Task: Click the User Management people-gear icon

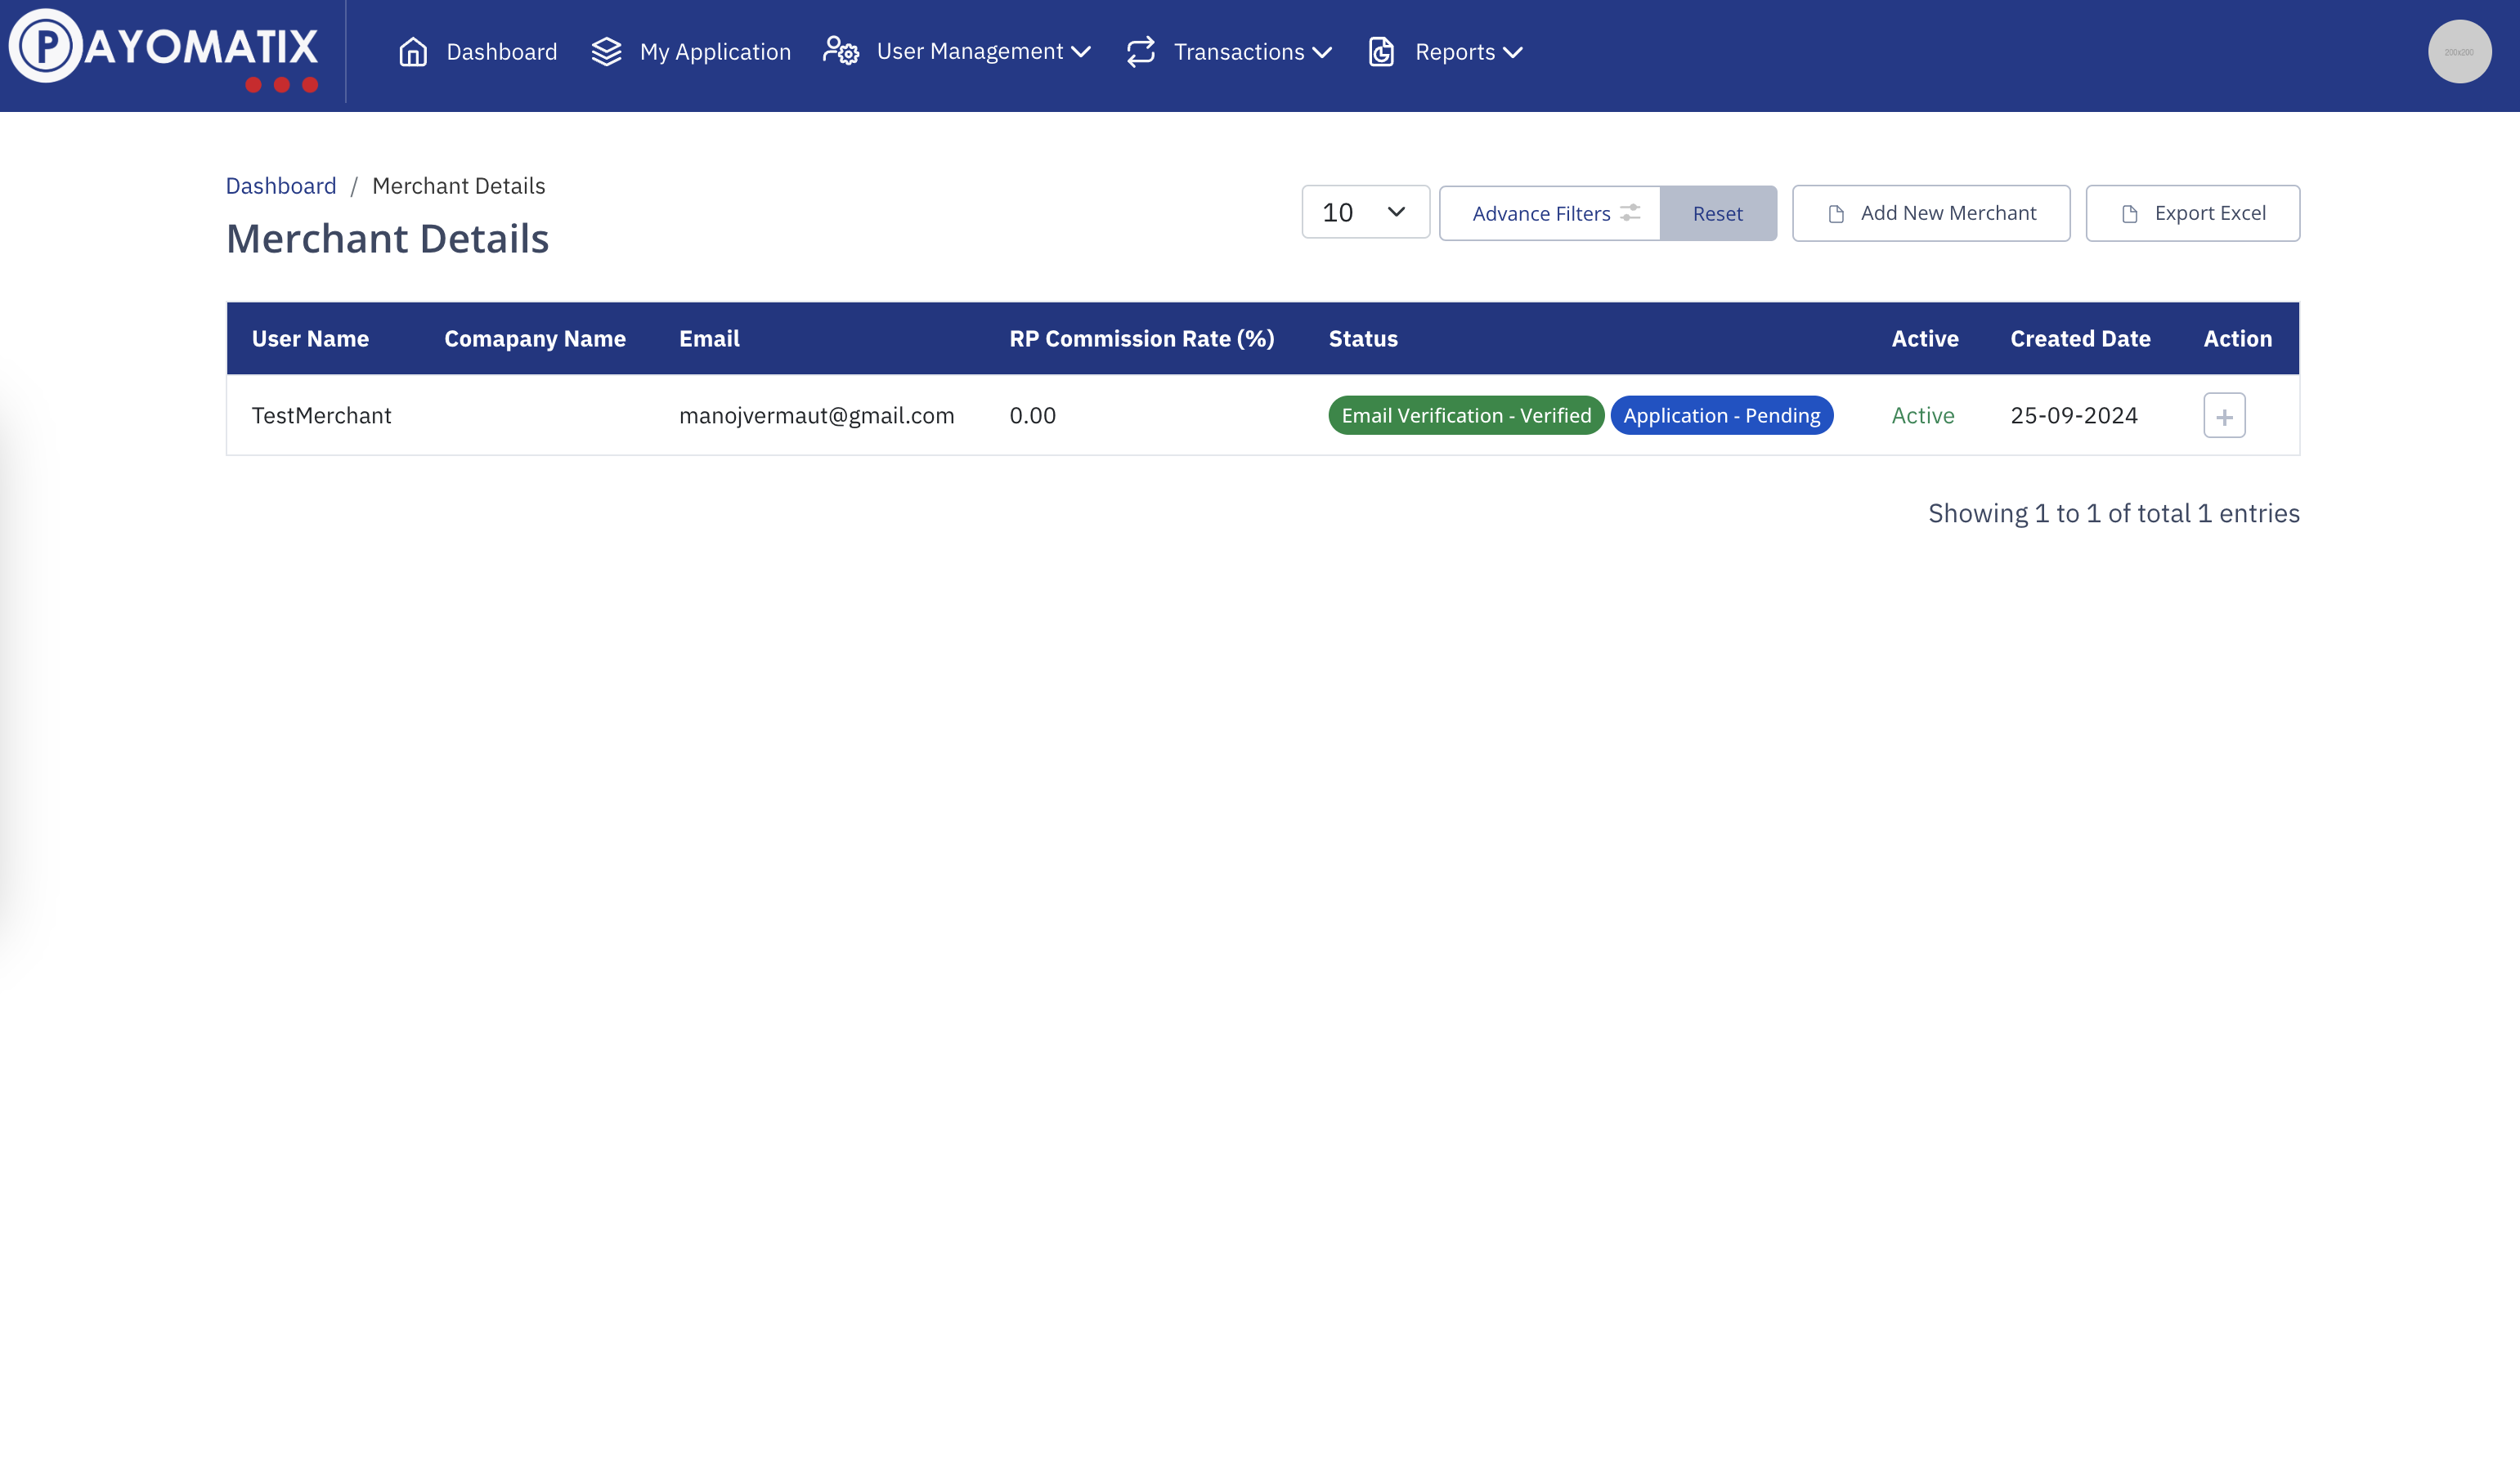Action: coord(841,51)
